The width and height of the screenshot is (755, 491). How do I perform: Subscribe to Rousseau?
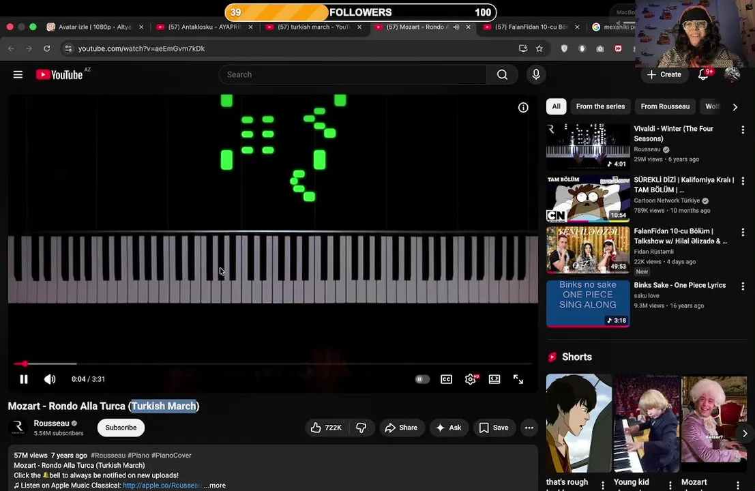coord(121,428)
